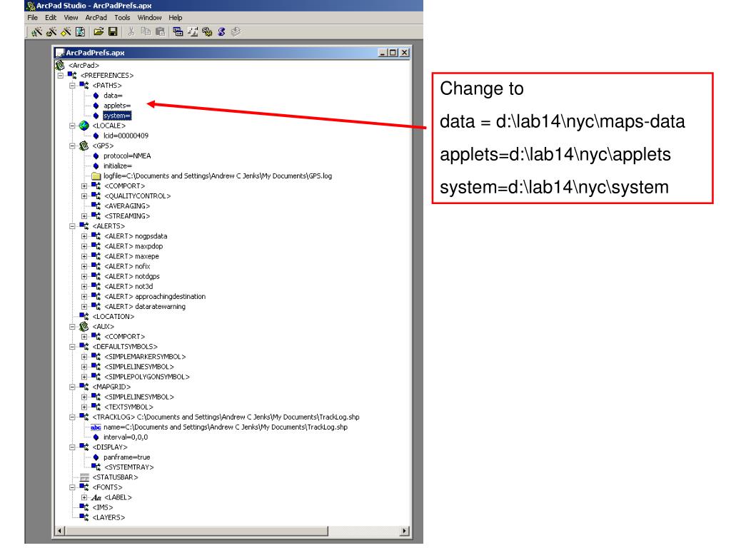Screen dimensions: 731x548
Task: Expand the ALERT nogpsdata node
Action: tap(84, 236)
